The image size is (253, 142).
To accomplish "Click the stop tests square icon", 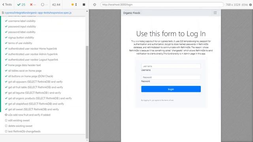I will tap(84, 4).
